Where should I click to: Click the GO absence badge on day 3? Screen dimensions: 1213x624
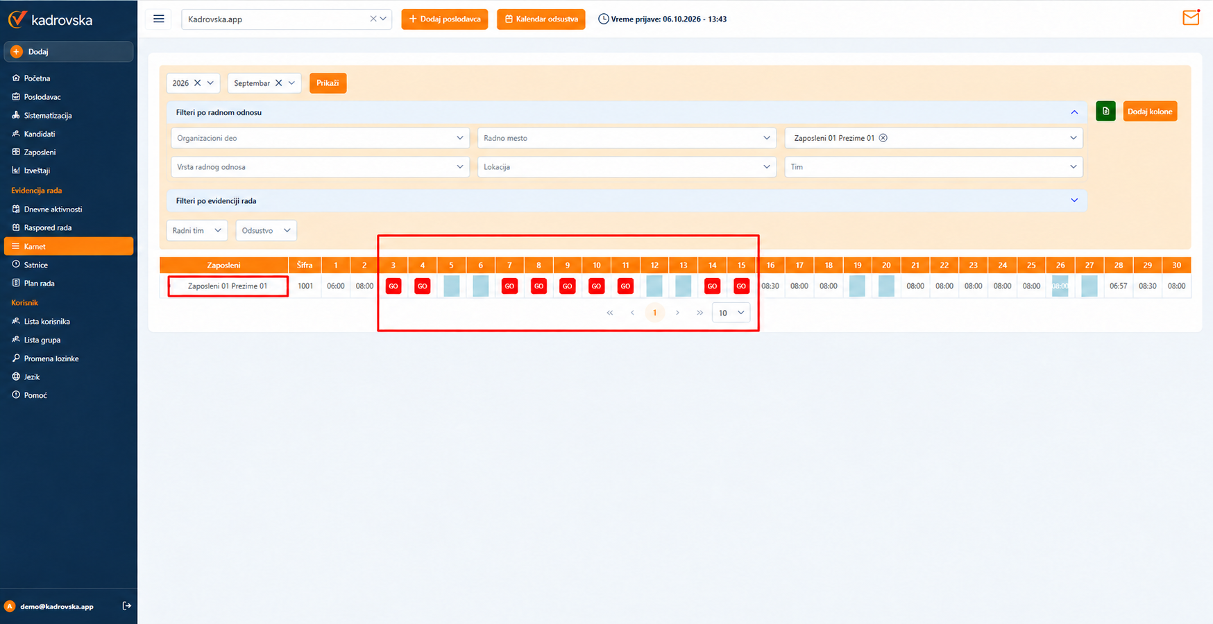click(x=393, y=286)
